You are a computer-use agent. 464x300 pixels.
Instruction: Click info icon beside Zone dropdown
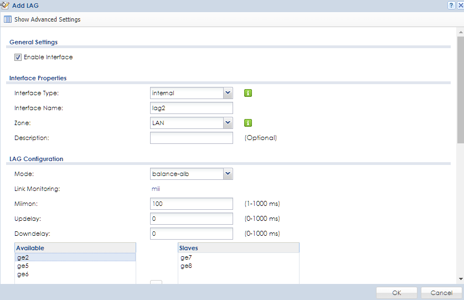248,123
